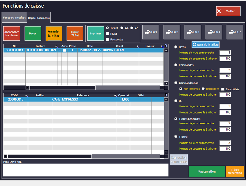Tick the Facturette checkbox
The height and width of the screenshot is (186, 246).
coord(108,40)
